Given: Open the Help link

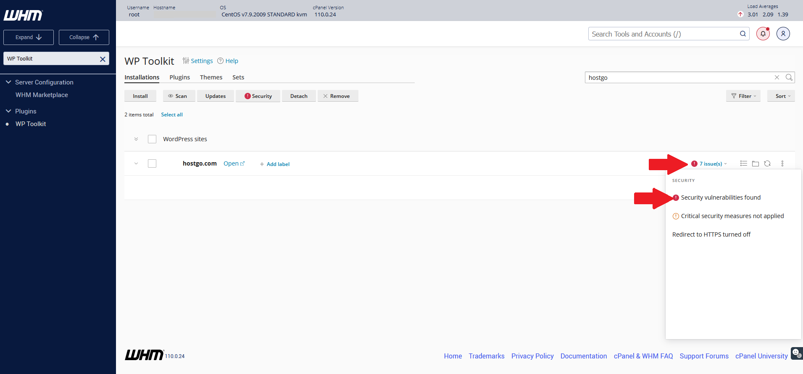Looking at the screenshot, I should coord(228,61).
